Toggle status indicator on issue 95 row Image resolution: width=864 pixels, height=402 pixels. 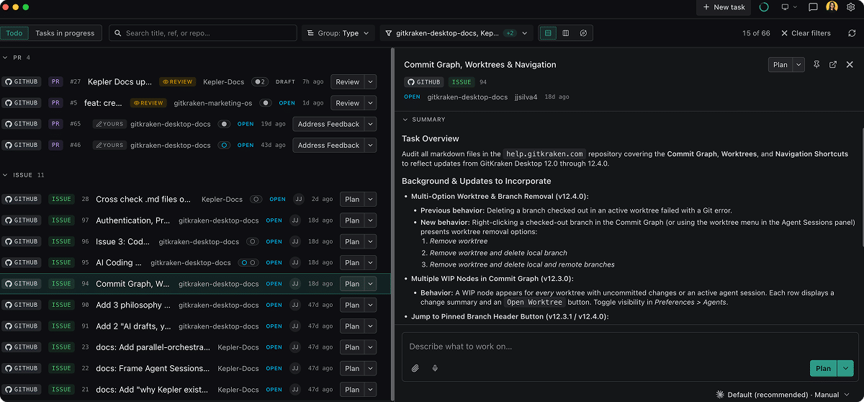tap(248, 262)
